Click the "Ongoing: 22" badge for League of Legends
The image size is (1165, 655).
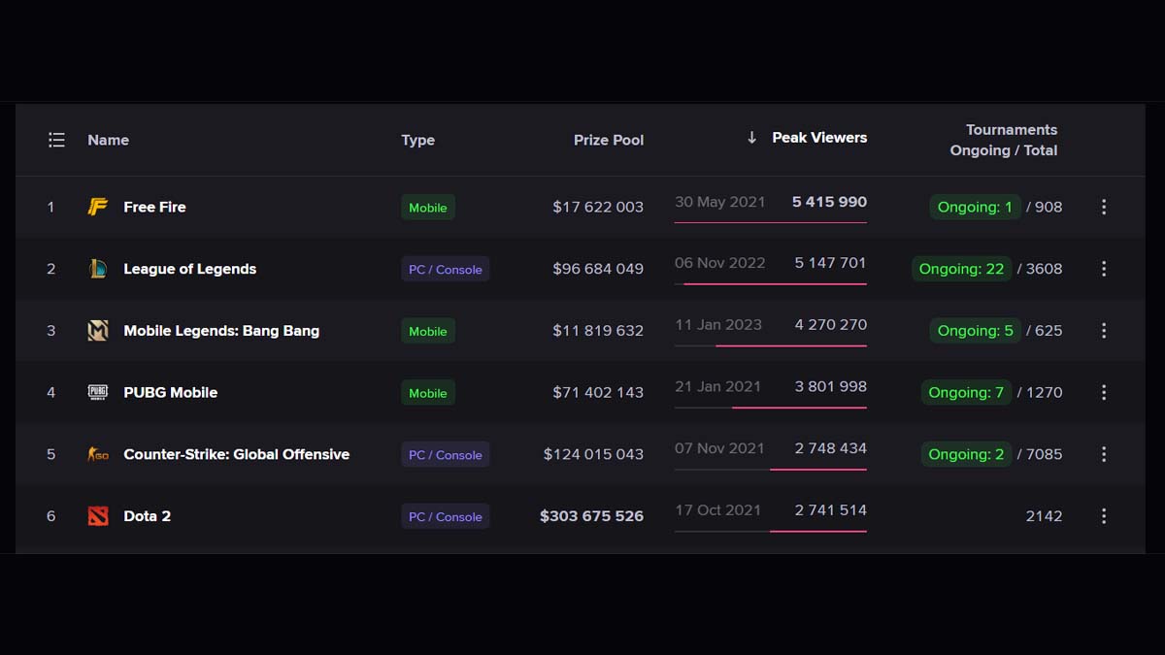(961, 269)
